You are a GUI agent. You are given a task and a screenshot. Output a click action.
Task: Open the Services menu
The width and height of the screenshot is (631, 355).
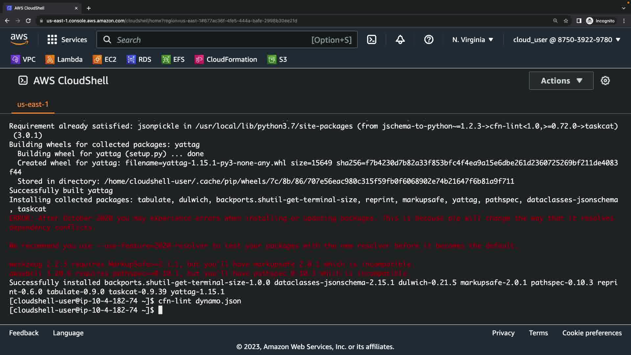(67, 40)
